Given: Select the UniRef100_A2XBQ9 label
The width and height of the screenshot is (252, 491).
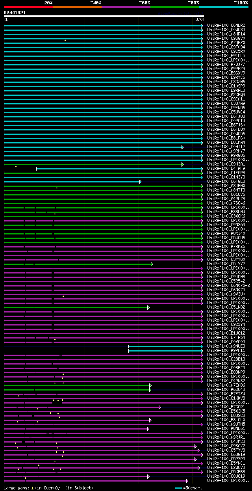Looking at the screenshot, I should 226,95.
